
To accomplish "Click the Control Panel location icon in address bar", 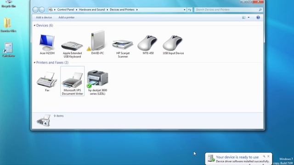I will click(51, 10).
